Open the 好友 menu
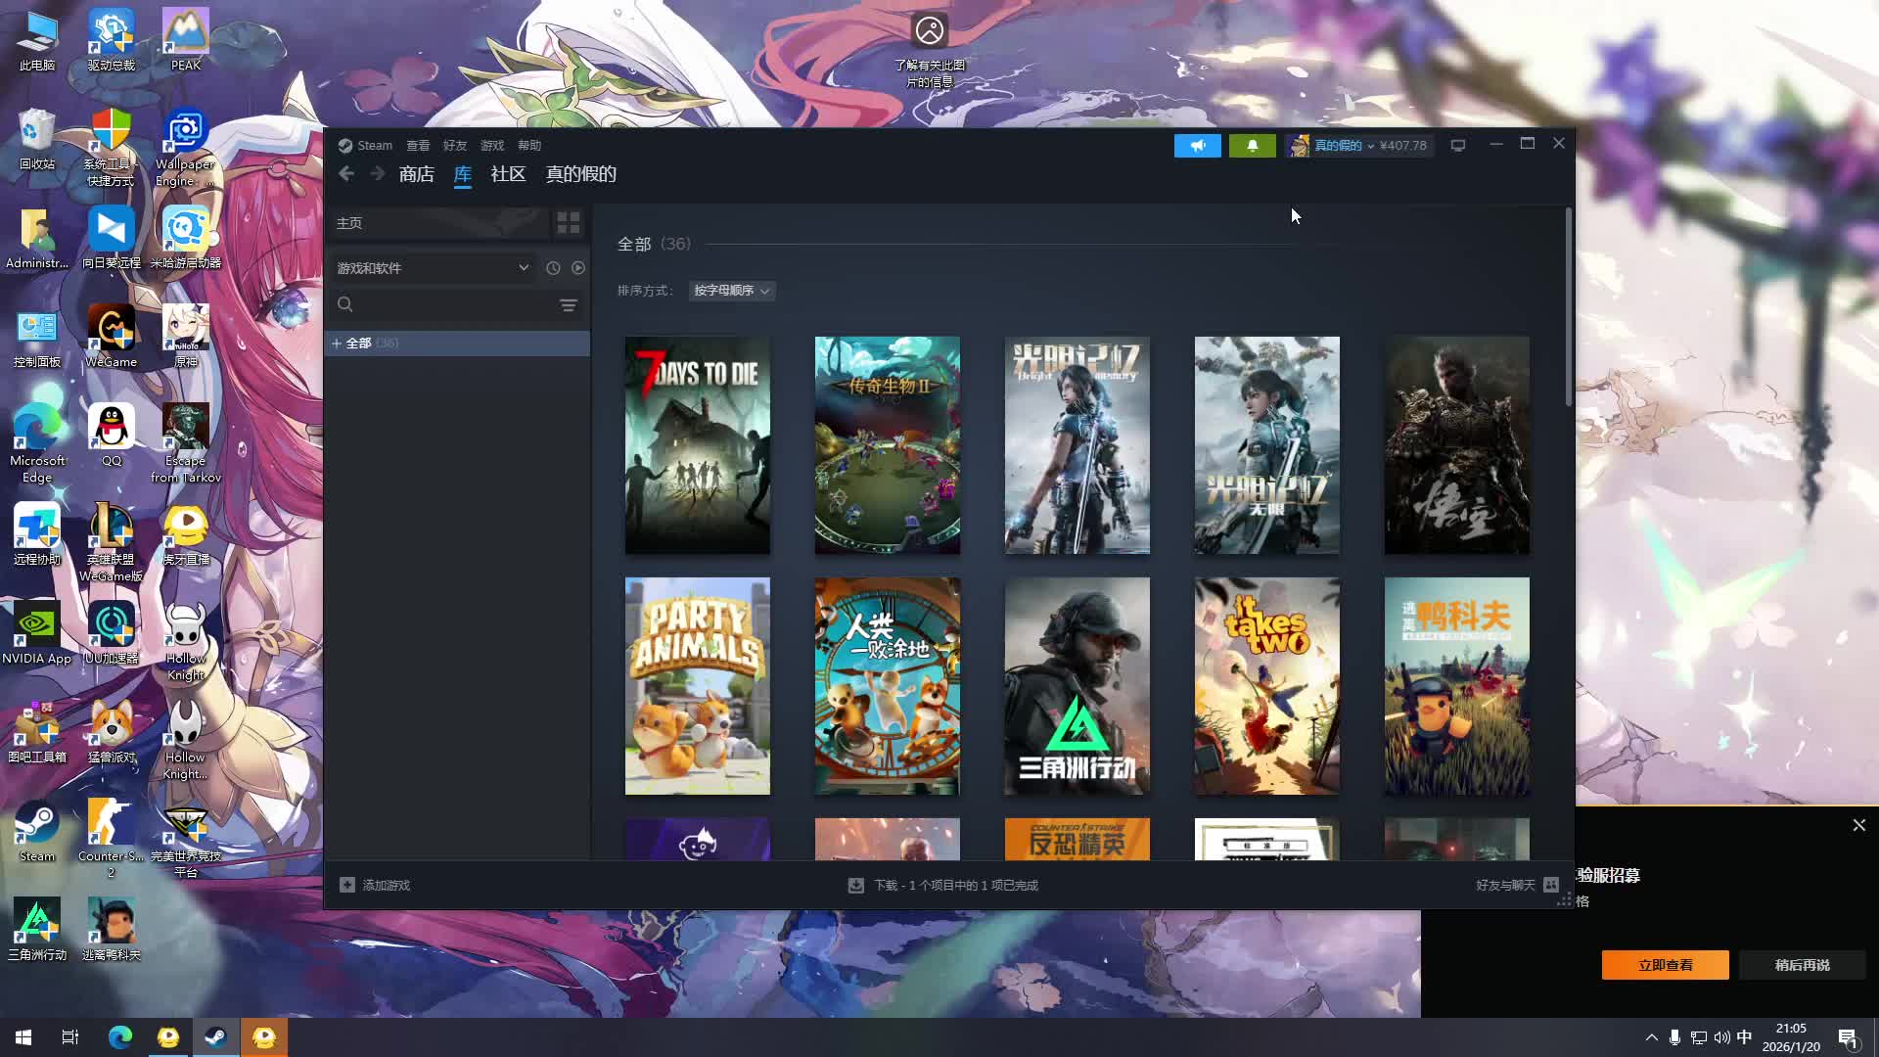The image size is (1879, 1057). 454,146
